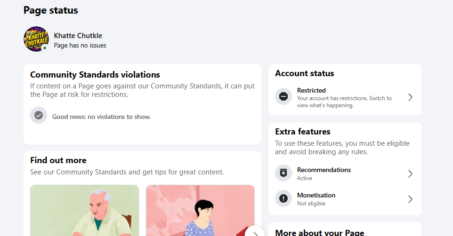This screenshot has height=236, width=453.
Task: Click the Recommendations star badge icon
Action: pos(283,173)
